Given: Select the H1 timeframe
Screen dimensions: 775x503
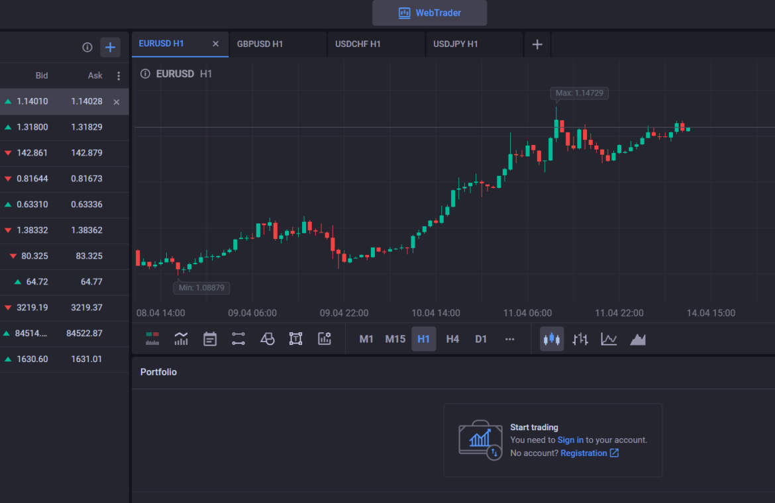Looking at the screenshot, I should point(423,339).
